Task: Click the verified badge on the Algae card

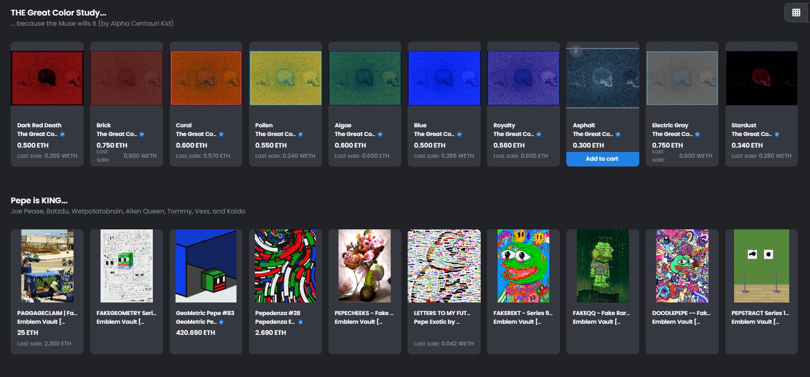Action: [x=380, y=135]
